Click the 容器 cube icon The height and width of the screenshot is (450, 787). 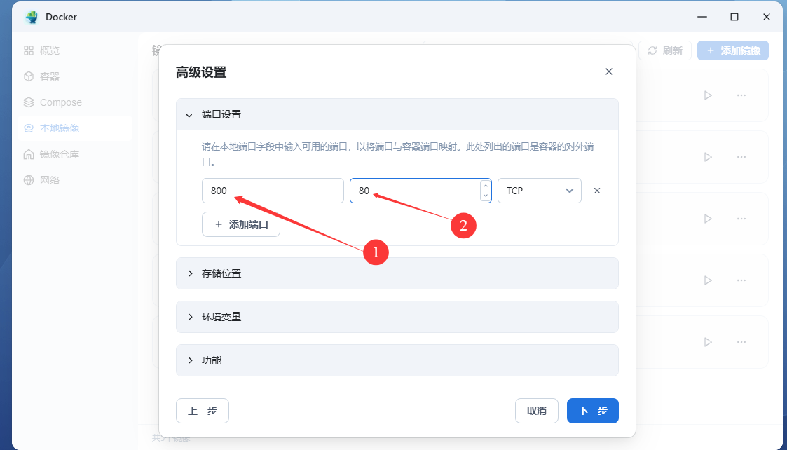click(29, 76)
